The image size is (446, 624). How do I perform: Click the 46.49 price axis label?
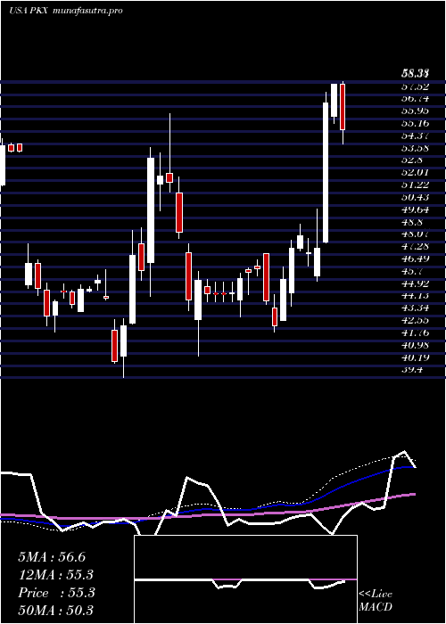point(415,259)
